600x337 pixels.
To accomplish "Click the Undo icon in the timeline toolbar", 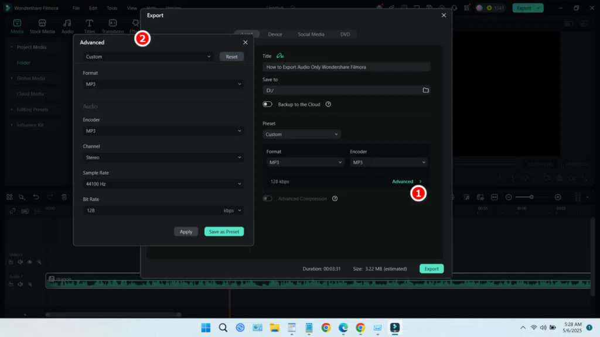I will pos(36,197).
